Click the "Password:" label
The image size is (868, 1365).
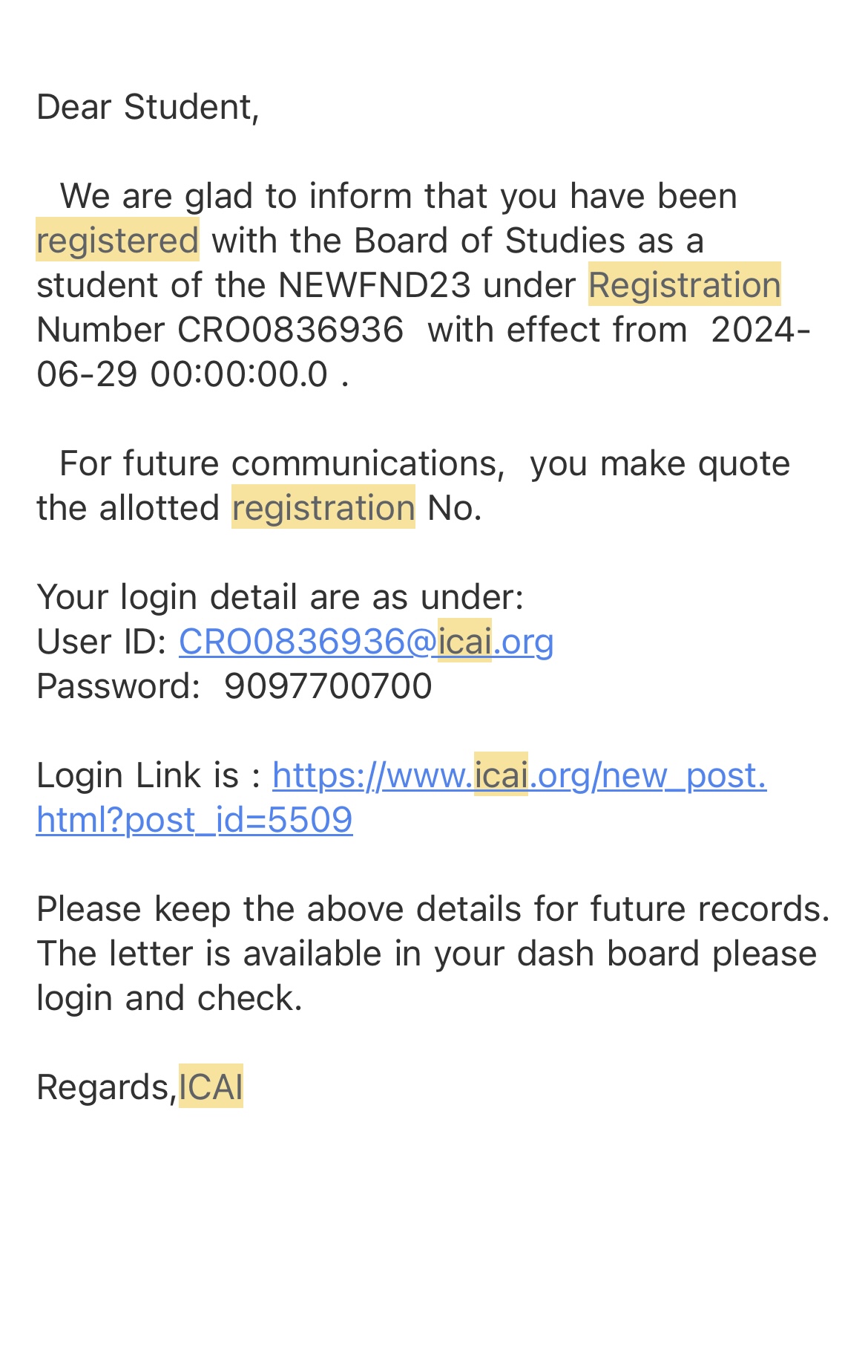[x=118, y=686]
